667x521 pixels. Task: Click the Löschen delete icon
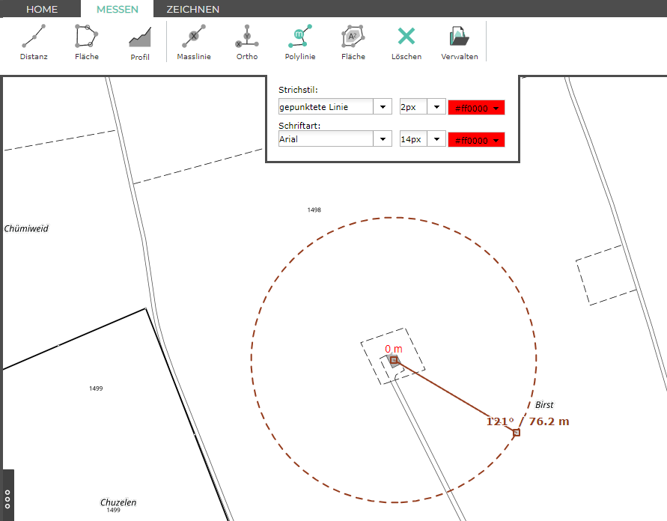pos(406,42)
